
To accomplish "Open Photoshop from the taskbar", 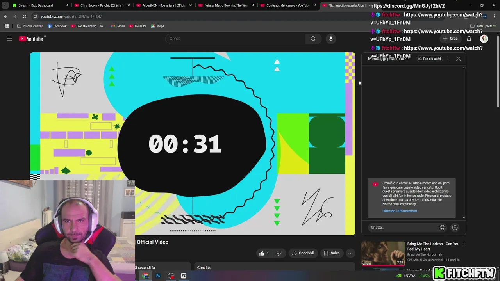I will (x=158, y=276).
